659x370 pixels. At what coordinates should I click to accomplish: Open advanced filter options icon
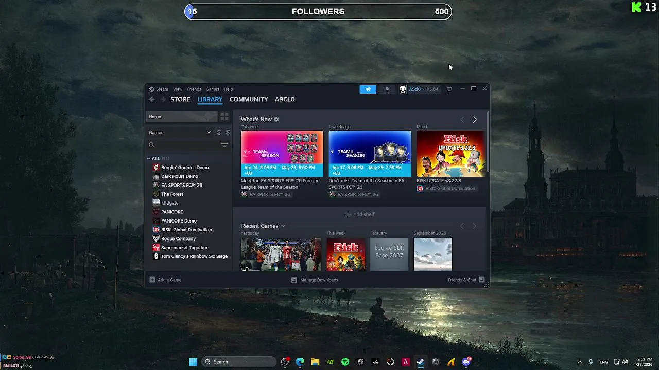[x=224, y=145]
